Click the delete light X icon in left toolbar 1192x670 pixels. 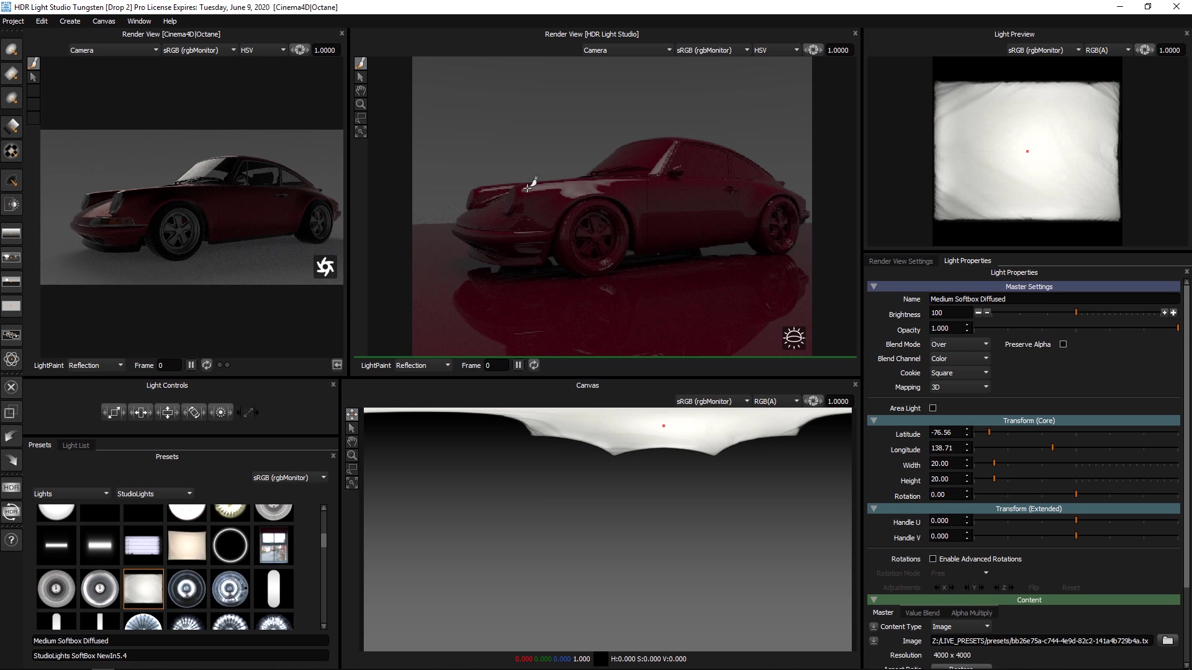tap(11, 388)
